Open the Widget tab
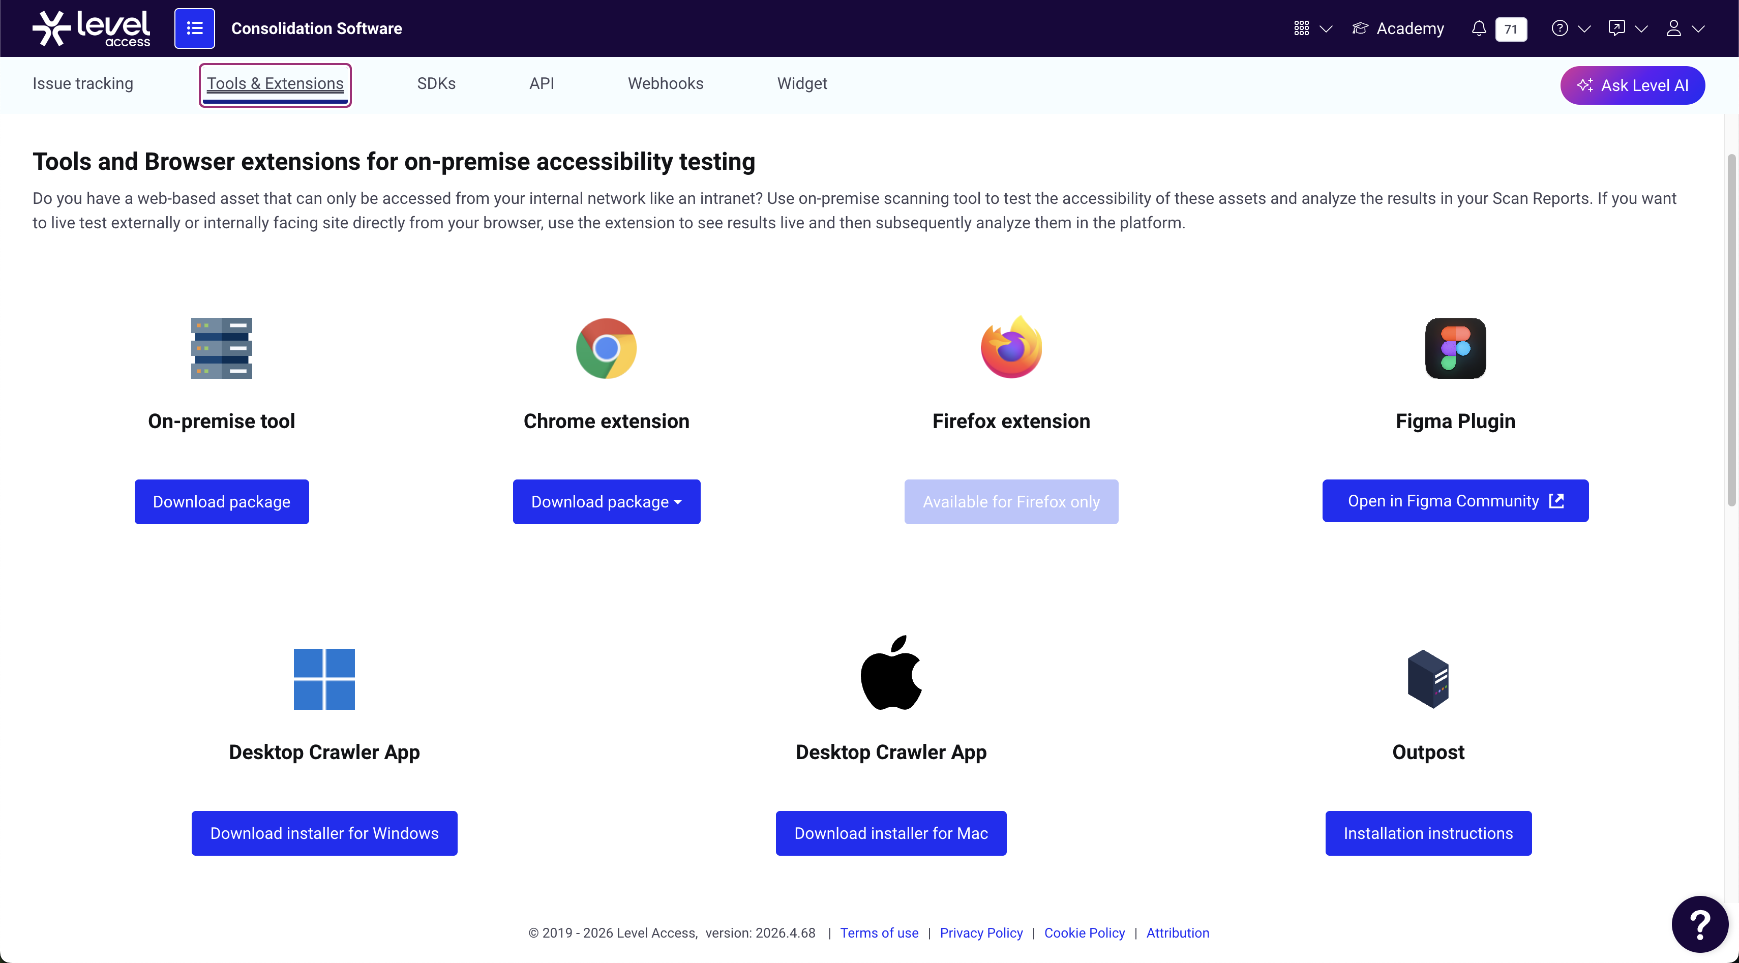This screenshot has height=963, width=1739. [802, 84]
